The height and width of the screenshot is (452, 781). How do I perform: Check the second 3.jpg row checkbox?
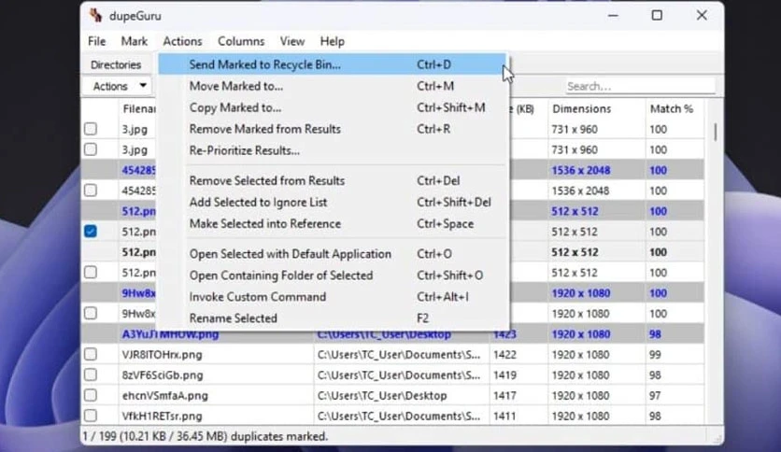click(x=91, y=149)
